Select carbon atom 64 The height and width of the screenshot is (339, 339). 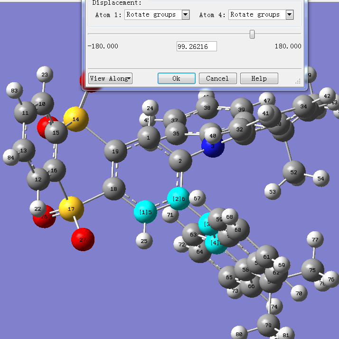[x=200, y=252]
